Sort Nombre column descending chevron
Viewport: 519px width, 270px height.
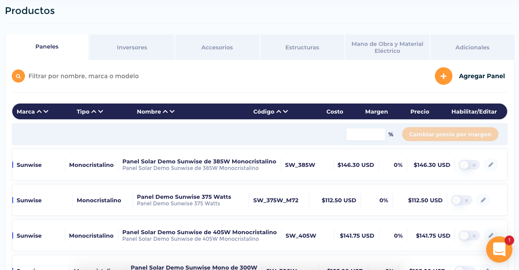click(172, 111)
